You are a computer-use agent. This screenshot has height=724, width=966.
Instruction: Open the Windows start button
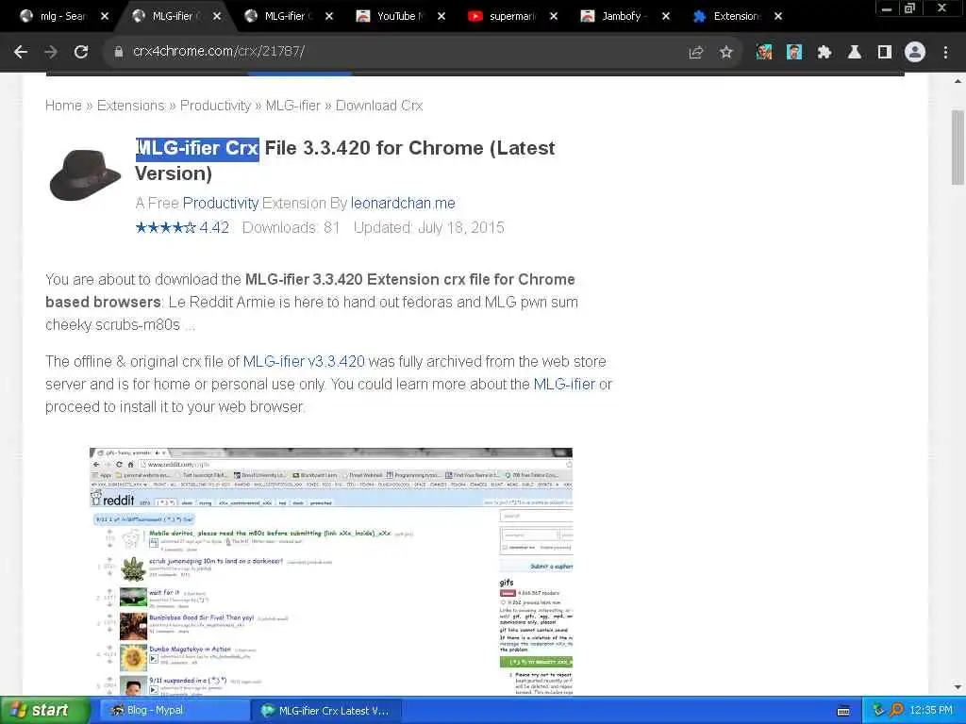pos(44,711)
